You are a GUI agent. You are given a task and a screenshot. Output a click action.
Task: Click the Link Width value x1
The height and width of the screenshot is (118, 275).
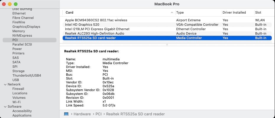click(x=104, y=102)
